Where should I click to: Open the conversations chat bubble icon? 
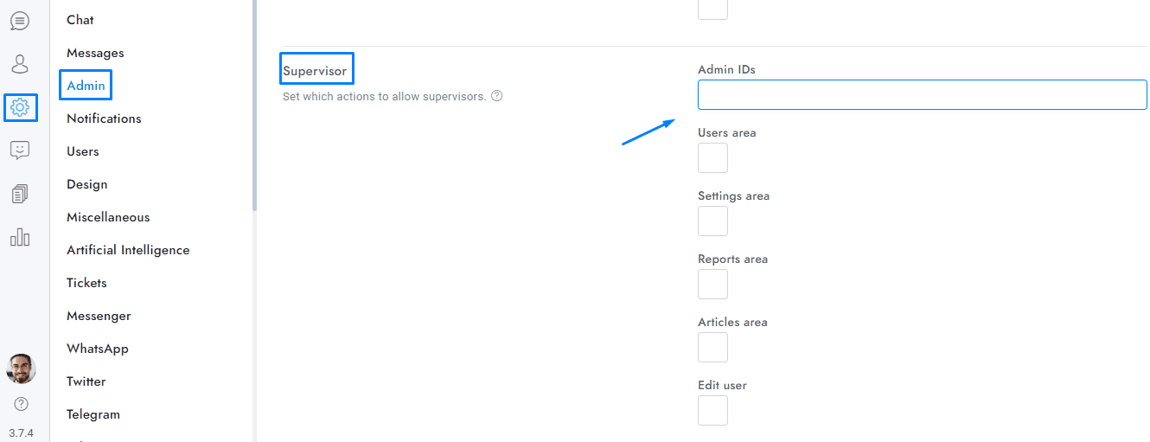pyautogui.click(x=20, y=21)
